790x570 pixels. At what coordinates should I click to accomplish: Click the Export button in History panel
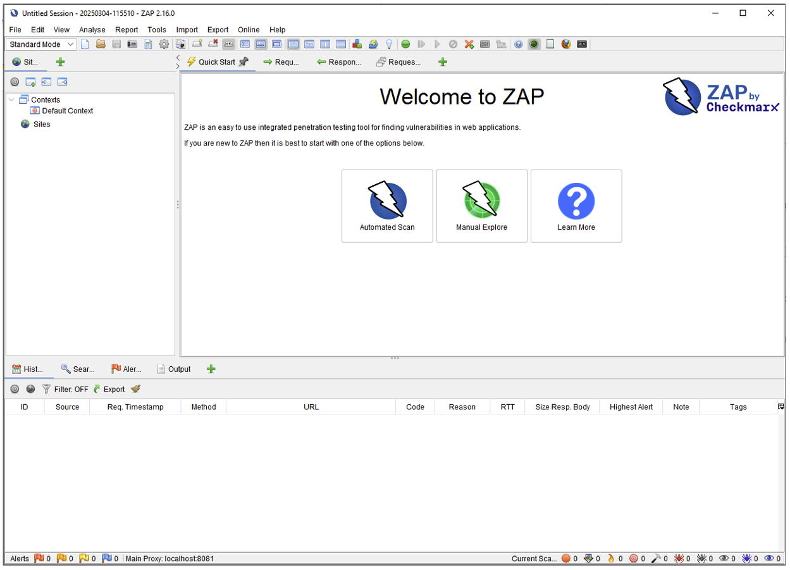(109, 389)
